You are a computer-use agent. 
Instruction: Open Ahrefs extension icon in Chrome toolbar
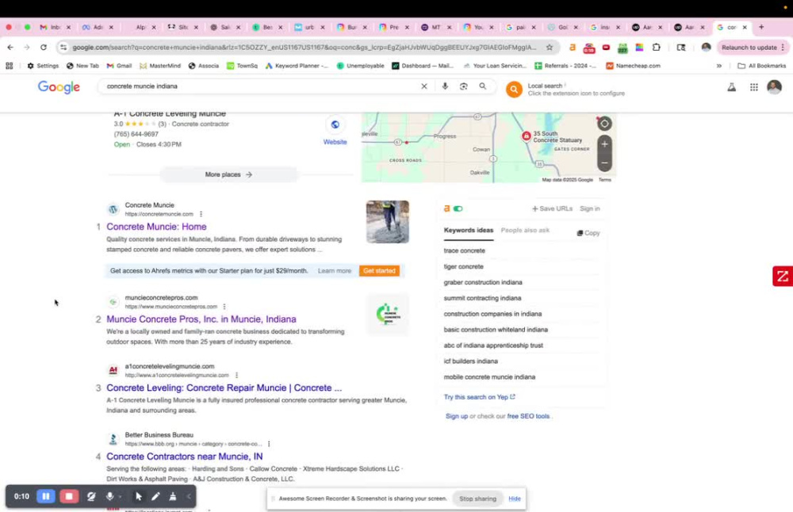[x=573, y=47]
